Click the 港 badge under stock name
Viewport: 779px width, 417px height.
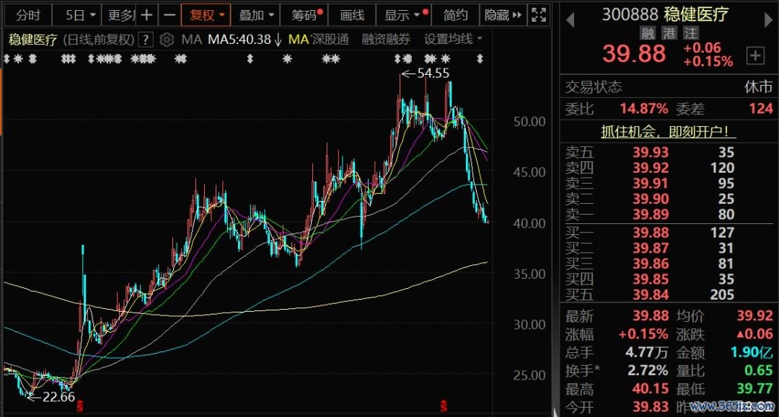coord(669,33)
